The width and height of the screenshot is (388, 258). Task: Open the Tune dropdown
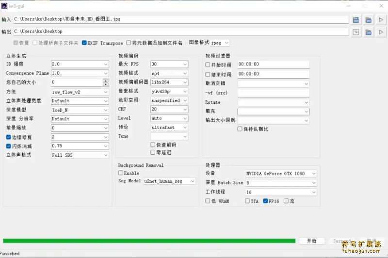tap(169, 136)
